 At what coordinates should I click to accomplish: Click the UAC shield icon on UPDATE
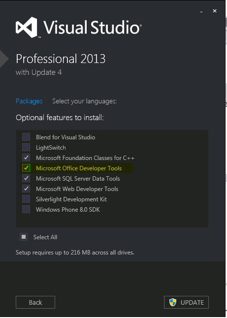tap(173, 302)
